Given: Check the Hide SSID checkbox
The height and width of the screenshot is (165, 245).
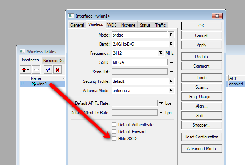Looking at the screenshot, I should pyautogui.click(x=114, y=138).
